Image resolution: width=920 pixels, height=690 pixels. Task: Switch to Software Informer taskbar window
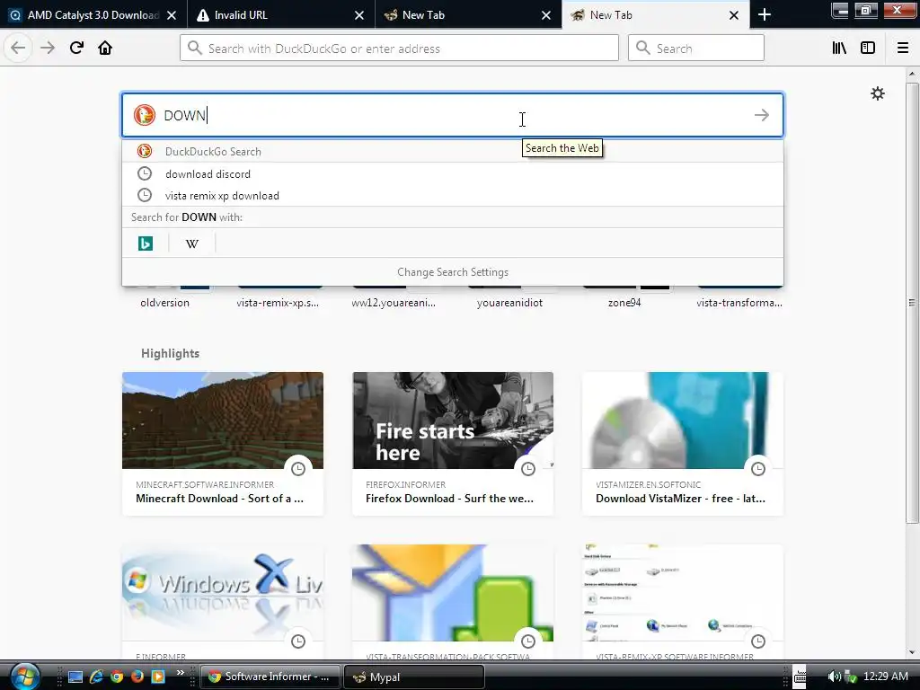(270, 677)
